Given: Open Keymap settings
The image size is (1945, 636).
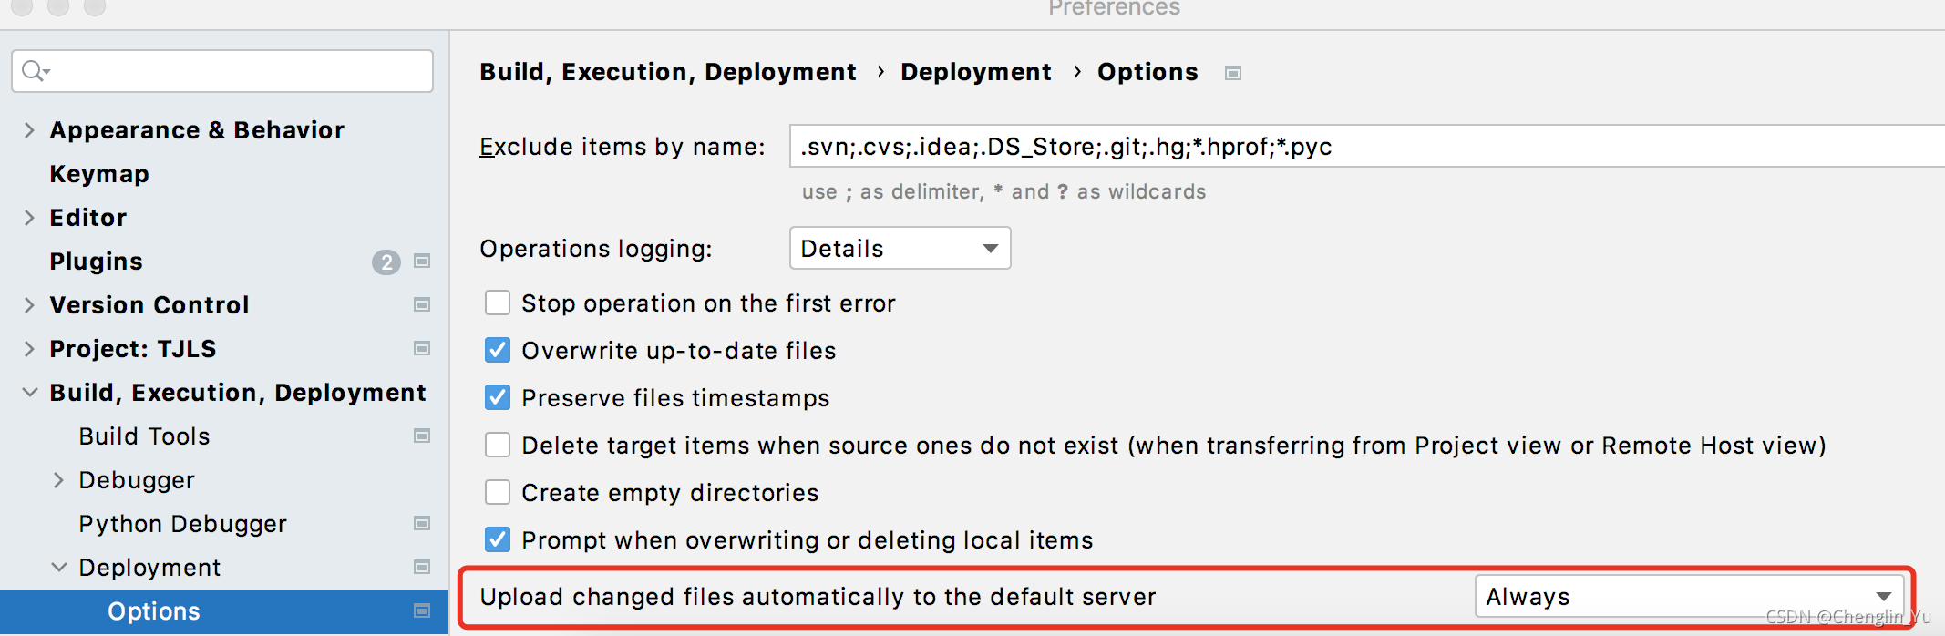Looking at the screenshot, I should (x=99, y=174).
